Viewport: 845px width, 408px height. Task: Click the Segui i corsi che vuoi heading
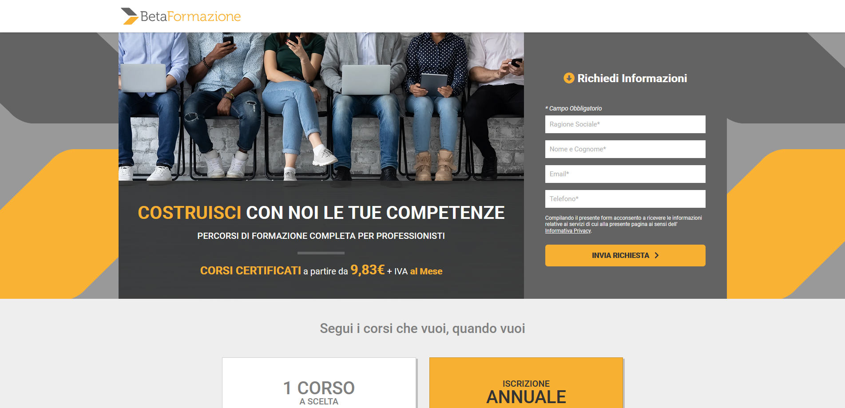click(422, 329)
